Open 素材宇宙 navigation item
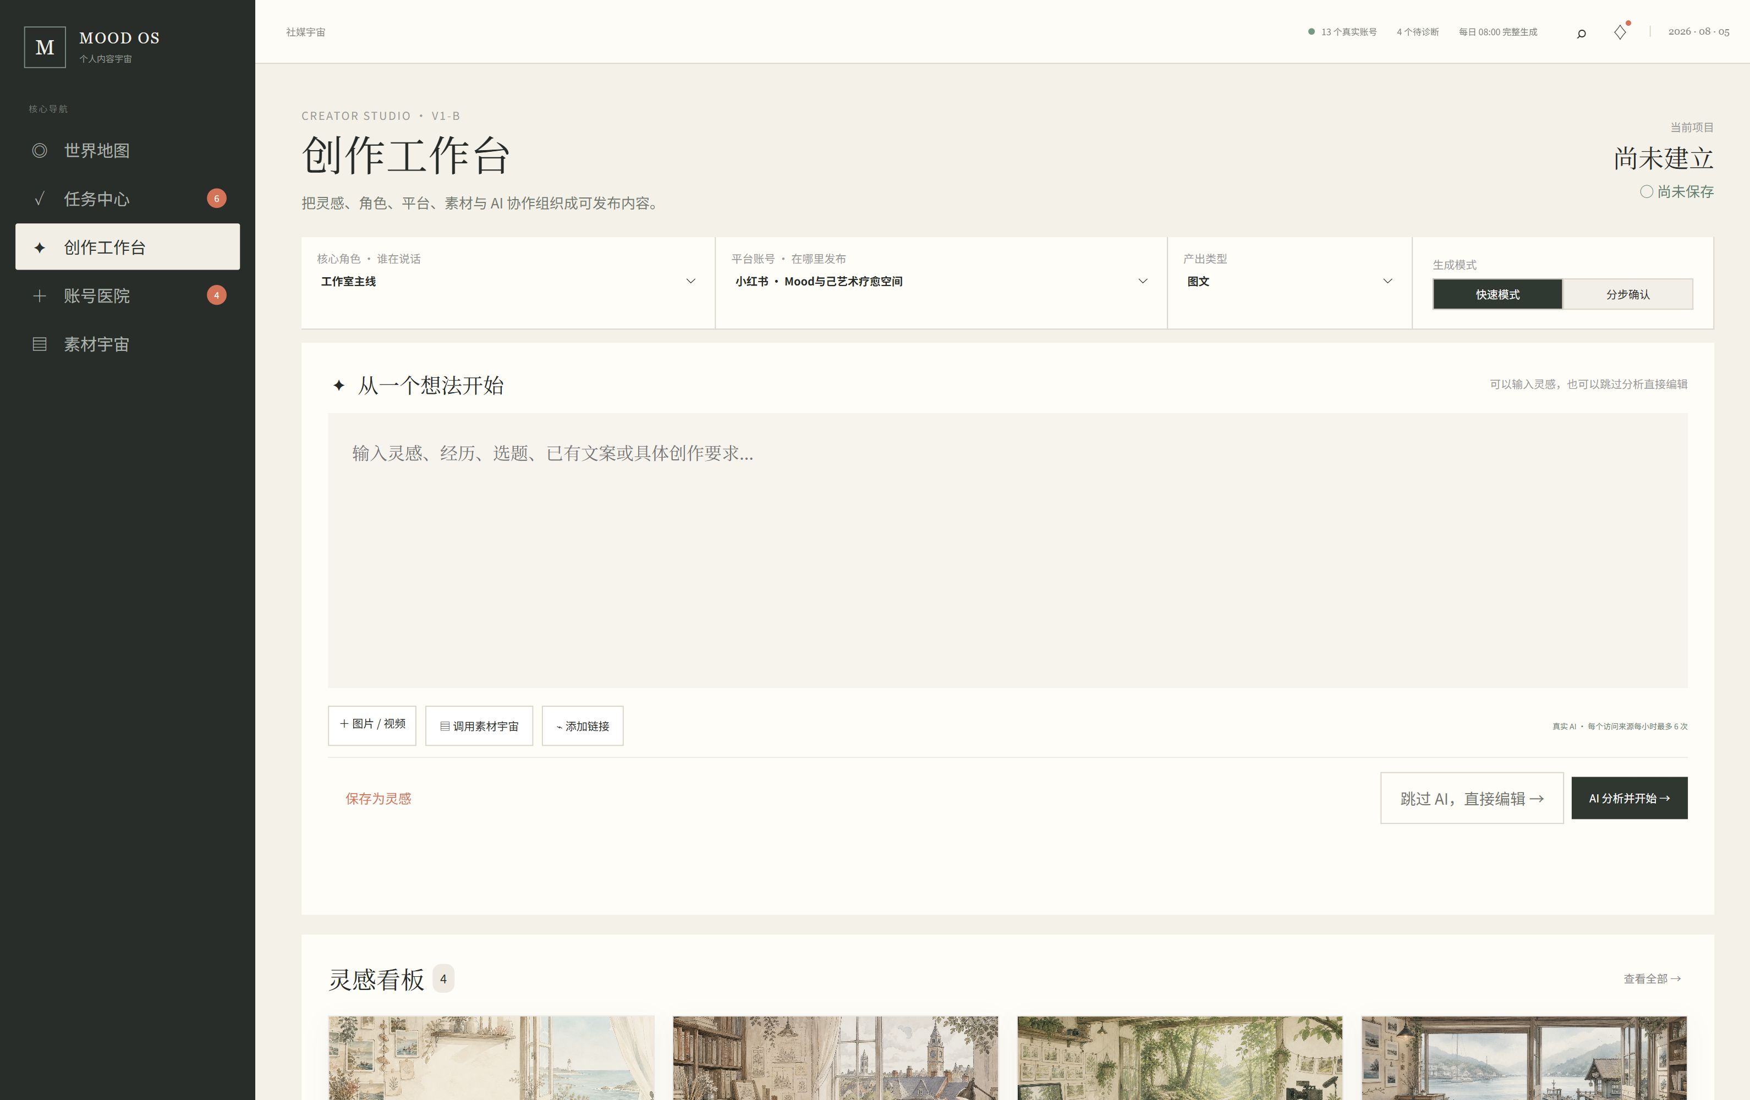This screenshot has width=1750, height=1100. click(x=127, y=344)
